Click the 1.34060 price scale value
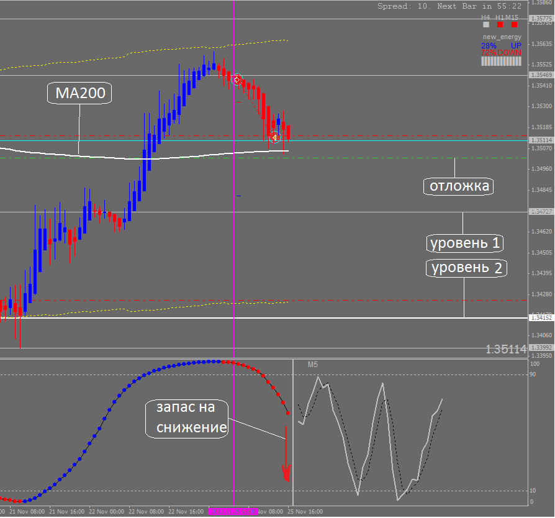This screenshot has width=555, height=518. click(541, 335)
